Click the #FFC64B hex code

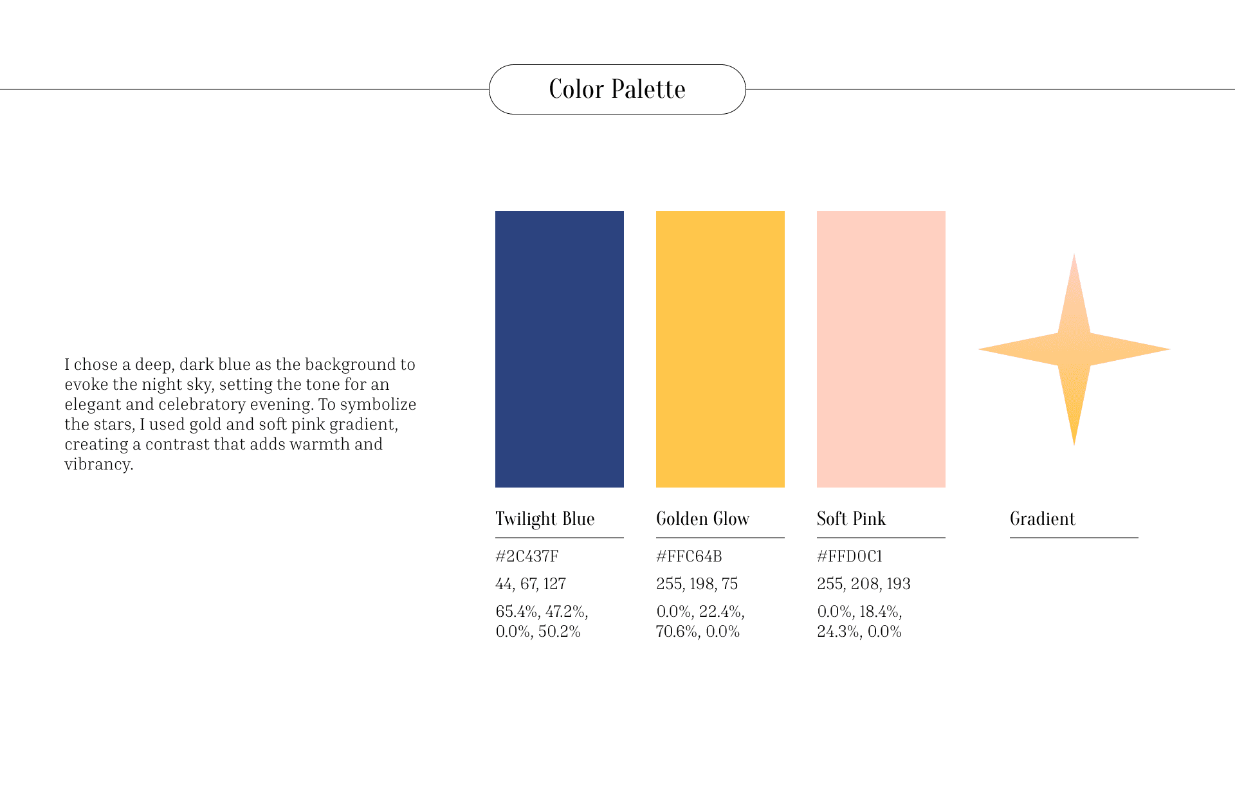coord(689,556)
